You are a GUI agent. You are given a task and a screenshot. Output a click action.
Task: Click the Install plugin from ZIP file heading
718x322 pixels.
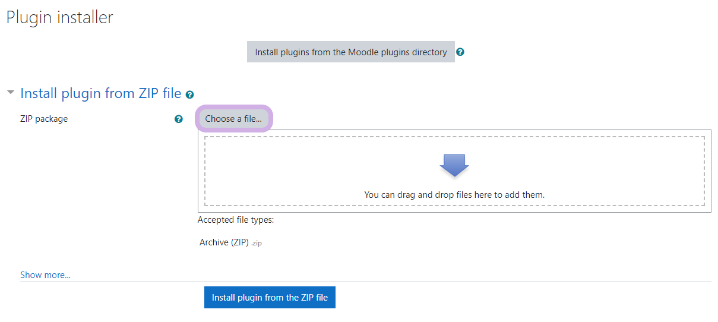100,93
